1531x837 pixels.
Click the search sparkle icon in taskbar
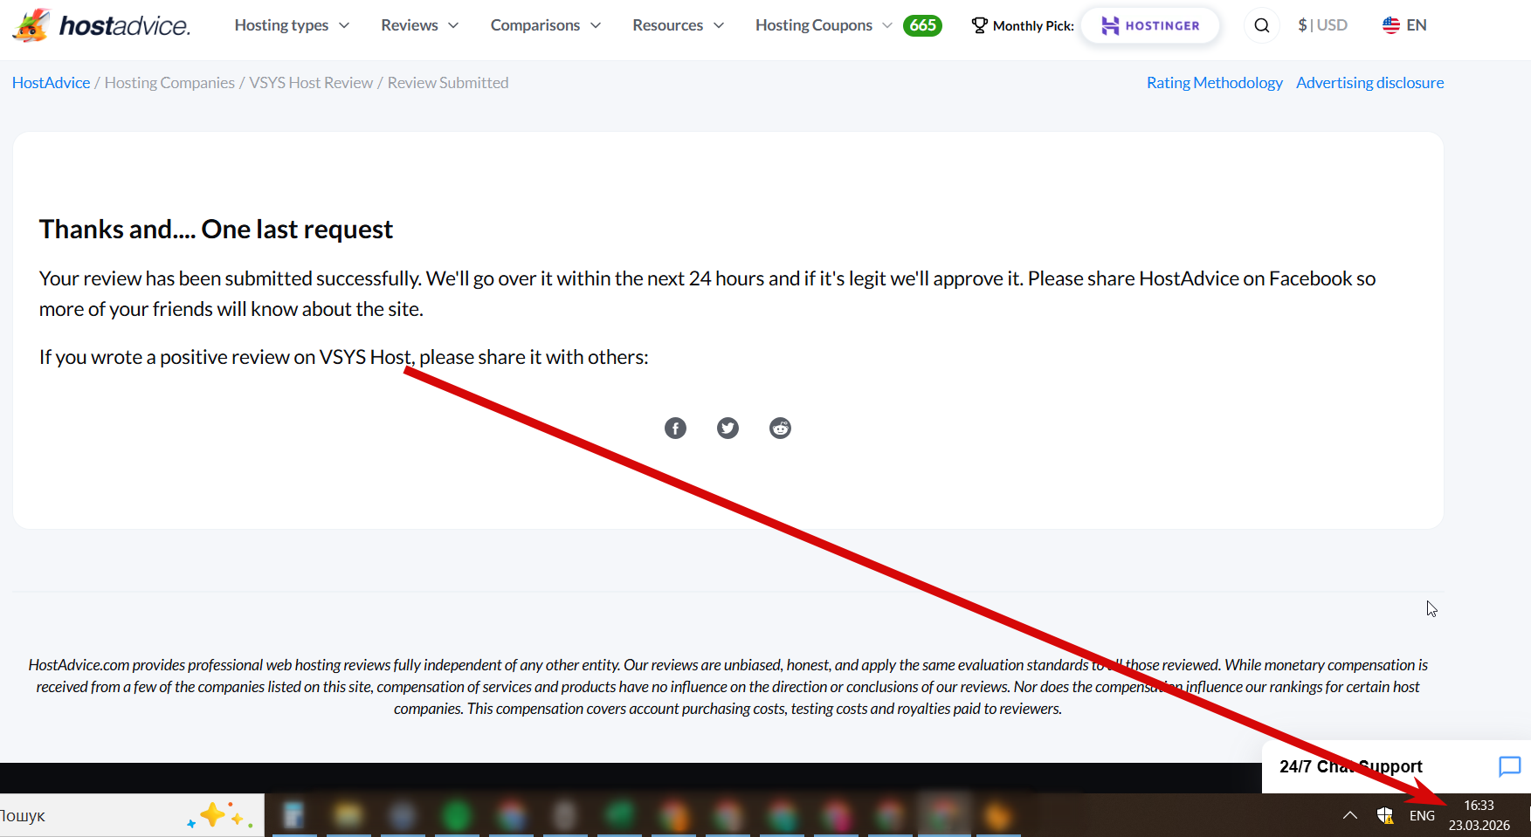point(220,815)
